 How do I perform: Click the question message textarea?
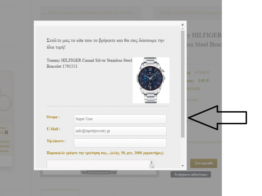tap(98, 164)
